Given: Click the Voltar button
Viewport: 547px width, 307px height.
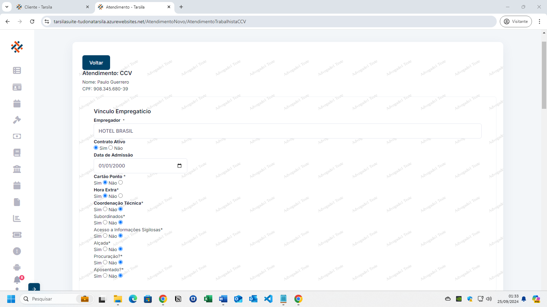Looking at the screenshot, I should tap(96, 63).
